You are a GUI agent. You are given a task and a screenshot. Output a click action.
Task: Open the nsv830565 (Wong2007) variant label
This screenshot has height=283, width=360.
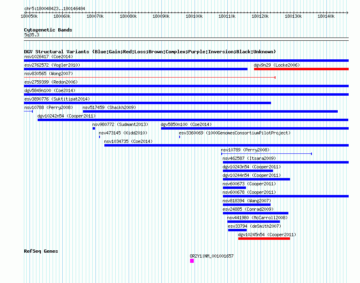point(49,73)
